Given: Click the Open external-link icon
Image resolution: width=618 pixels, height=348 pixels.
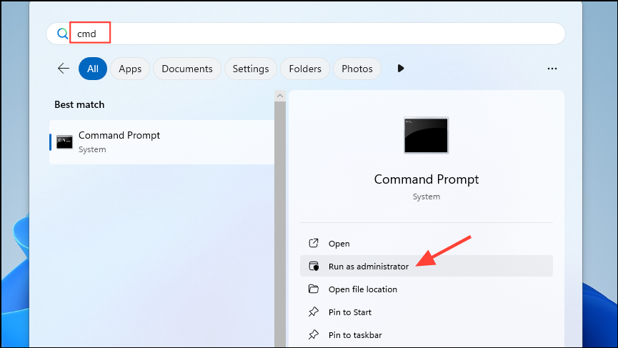Looking at the screenshot, I should [x=314, y=243].
